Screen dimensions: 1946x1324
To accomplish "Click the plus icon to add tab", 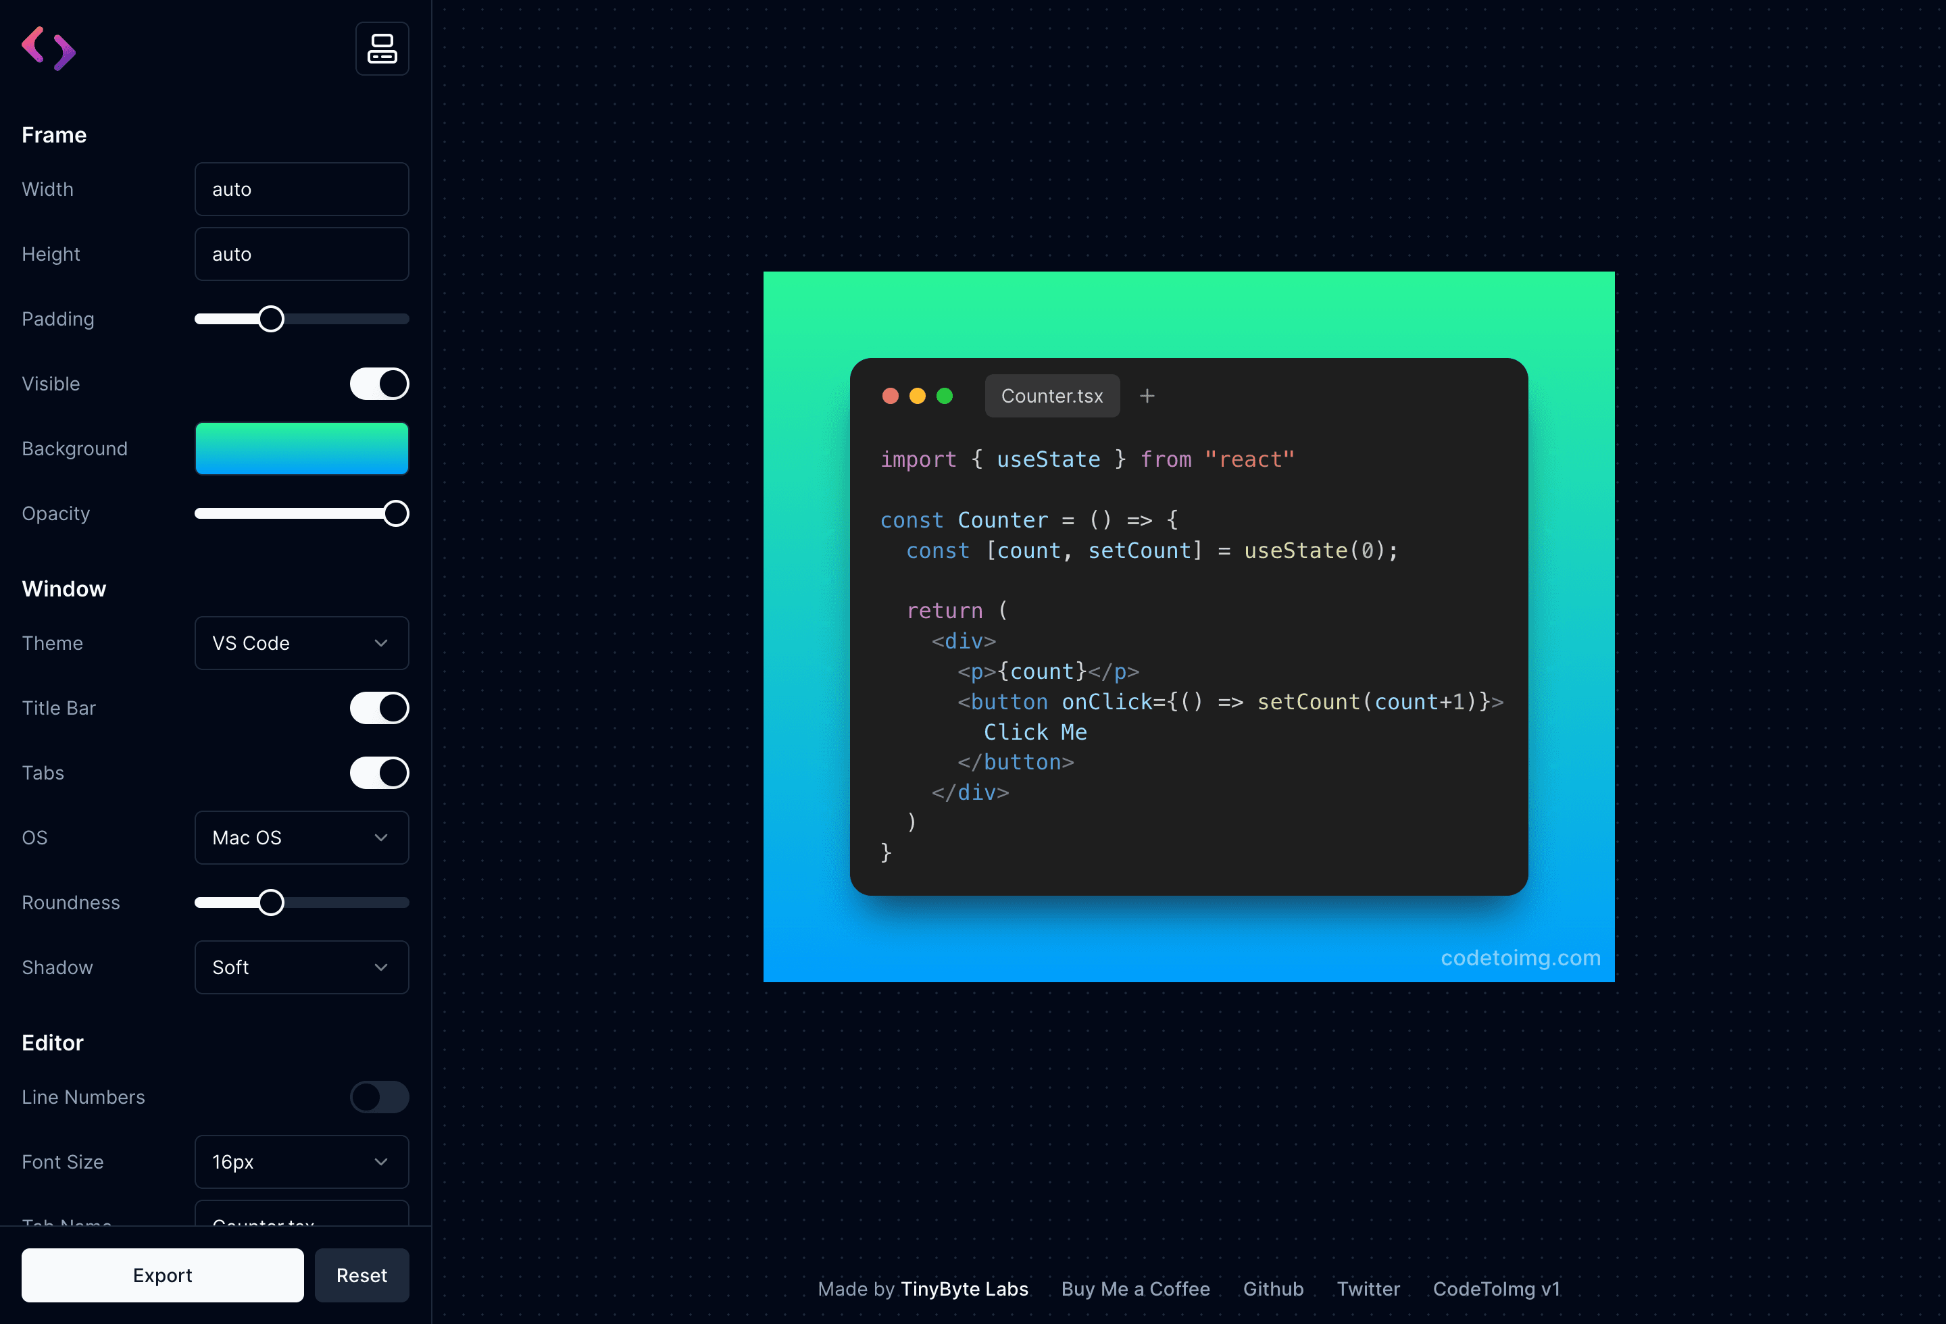I will [1147, 396].
